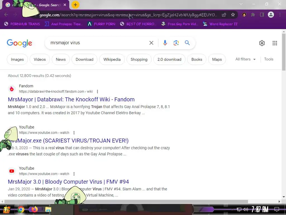Select the 2.0 download chip
286x215 pixels.
point(170,59)
